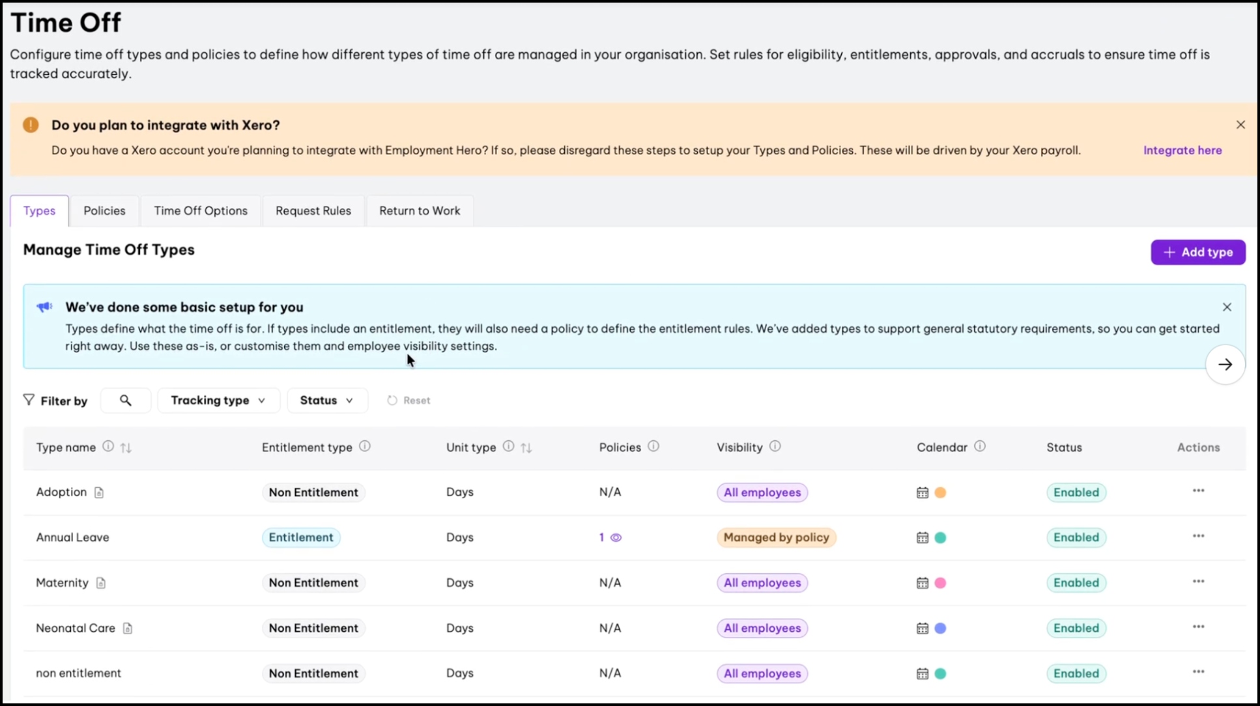This screenshot has height=706, width=1260.
Task: Click the document icon next to Adoption
Action: pos(99,493)
